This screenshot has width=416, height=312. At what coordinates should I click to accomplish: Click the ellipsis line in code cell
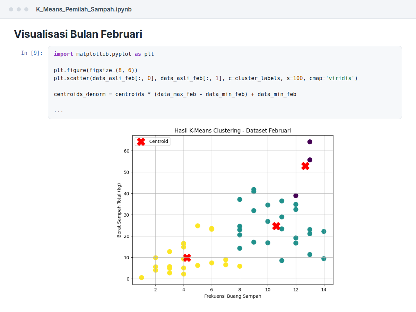[x=58, y=111]
